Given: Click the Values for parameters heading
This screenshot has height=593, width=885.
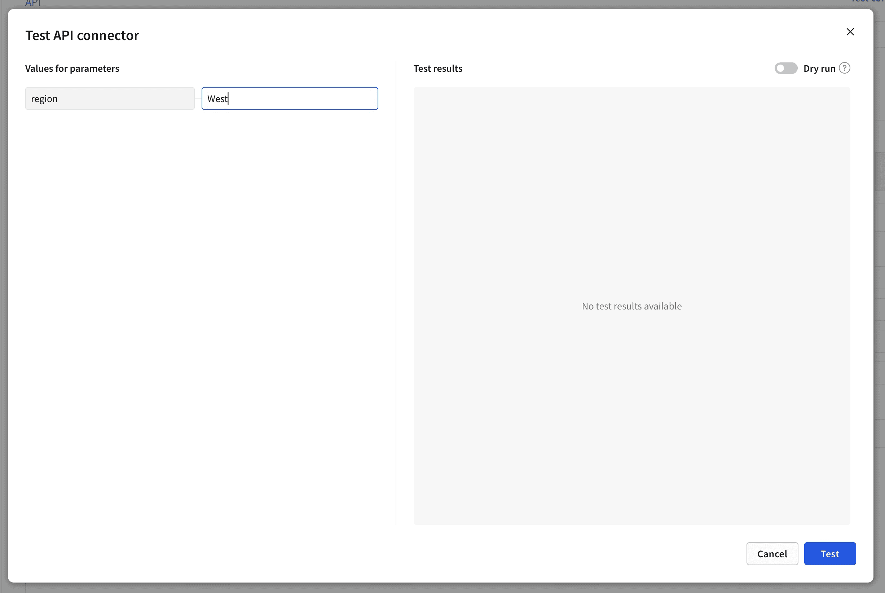Looking at the screenshot, I should (x=72, y=69).
